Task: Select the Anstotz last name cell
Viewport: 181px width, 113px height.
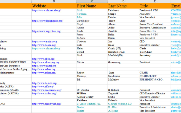Action: tap(124, 31)
